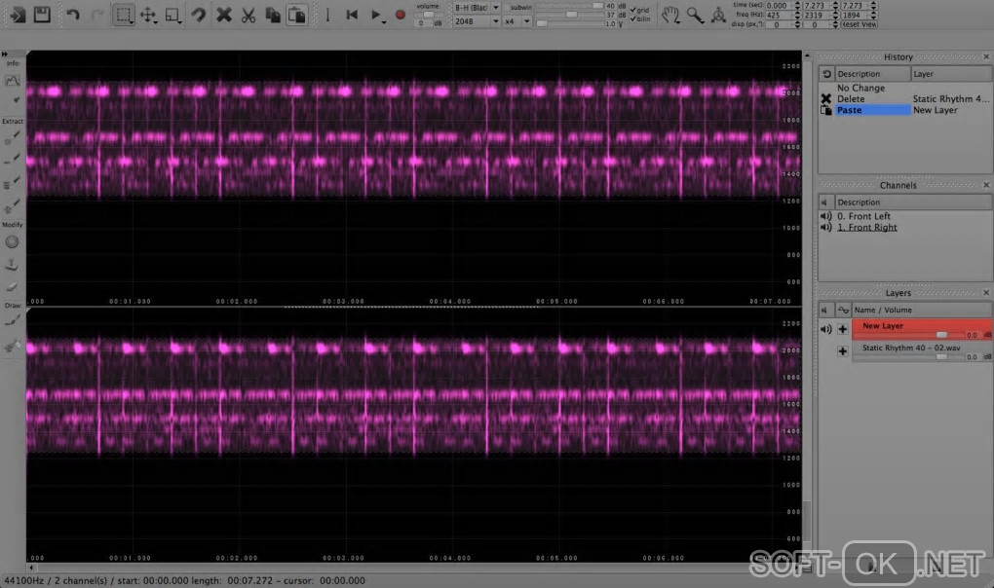994x588 pixels.
Task: Select the noise spray Draw tool
Action: point(12,345)
